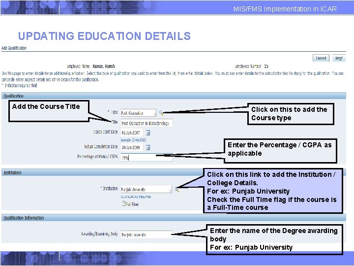Click the Title field with Post Graduation in Biotechnology
The width and height of the screenshot is (354, 266).
click(147, 123)
